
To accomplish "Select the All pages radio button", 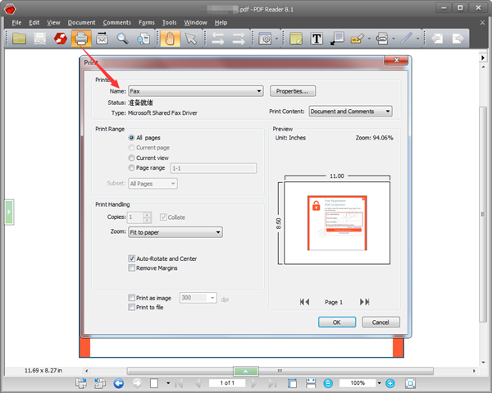I will [x=131, y=138].
